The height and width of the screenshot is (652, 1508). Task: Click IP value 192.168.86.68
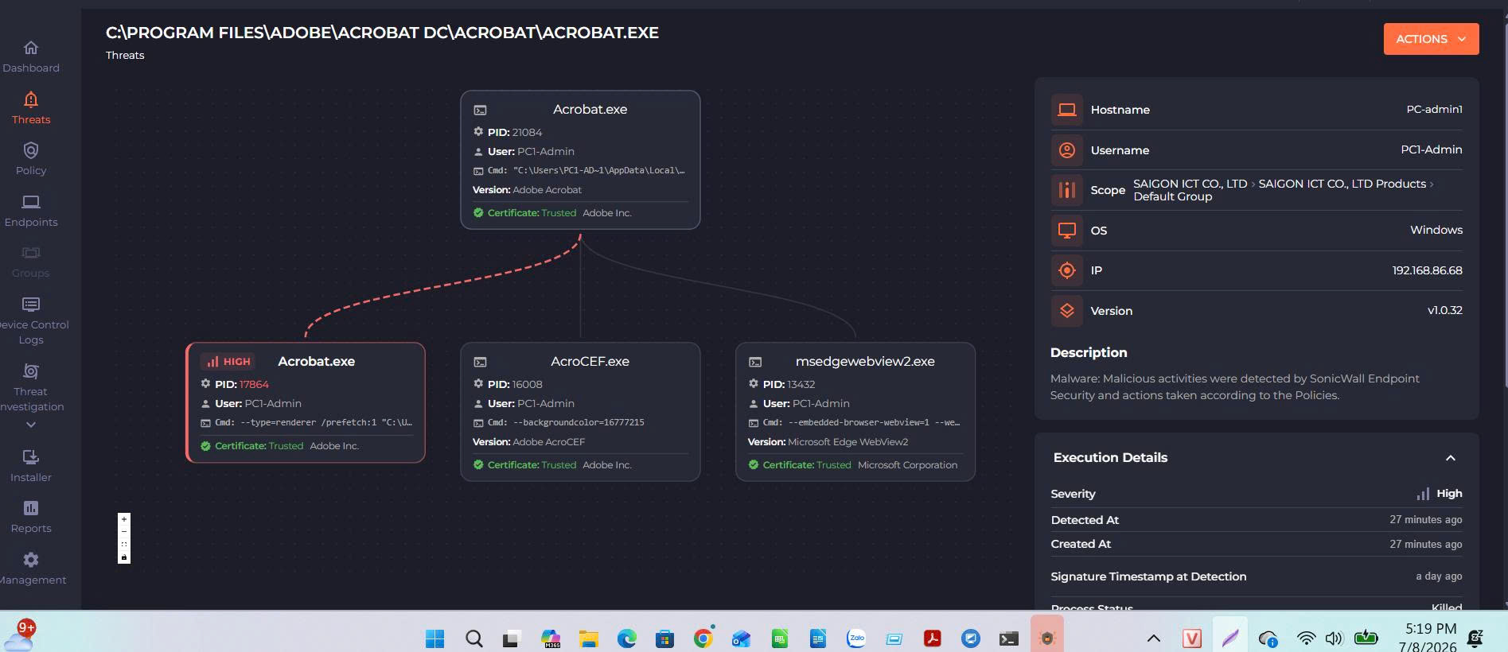pyautogui.click(x=1427, y=270)
